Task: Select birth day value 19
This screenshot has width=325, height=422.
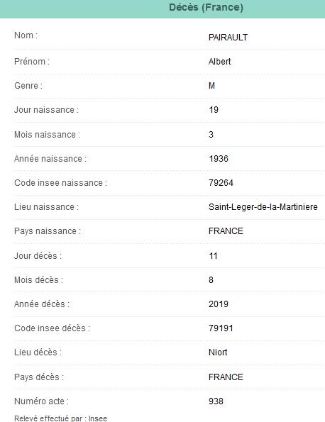Action: pyautogui.click(x=214, y=110)
